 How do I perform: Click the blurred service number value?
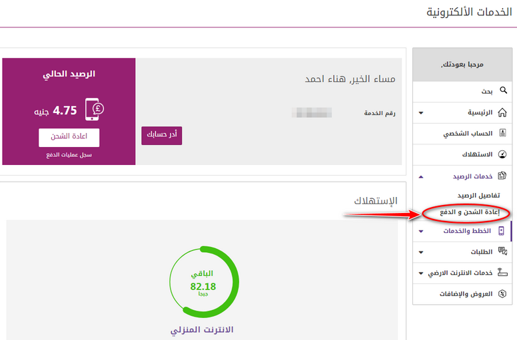pyautogui.click(x=312, y=113)
